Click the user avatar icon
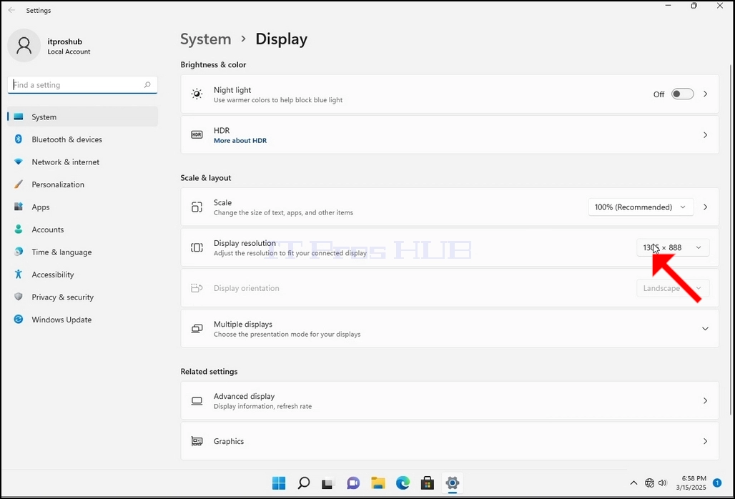The width and height of the screenshot is (735, 499). click(24, 46)
